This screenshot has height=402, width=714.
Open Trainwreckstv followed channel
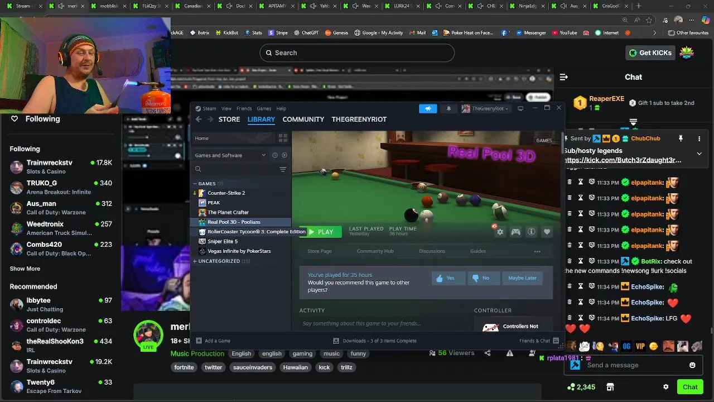pos(61,166)
